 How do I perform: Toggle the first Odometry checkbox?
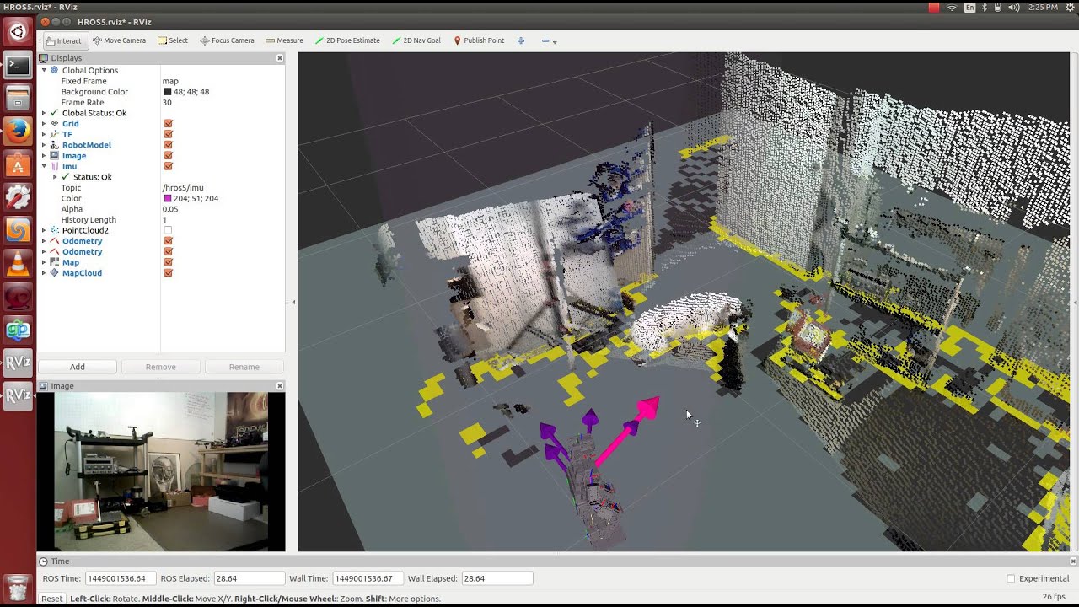coord(168,241)
